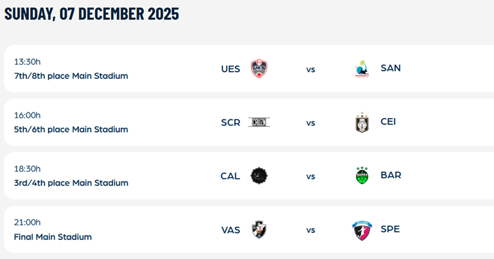This screenshot has height=259, width=494.
Task: Click the pink SPE team crest
Action: pyautogui.click(x=362, y=229)
